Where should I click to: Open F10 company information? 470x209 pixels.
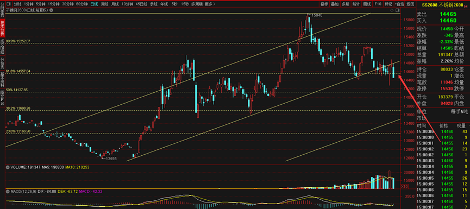pyautogui.click(x=378, y=4)
